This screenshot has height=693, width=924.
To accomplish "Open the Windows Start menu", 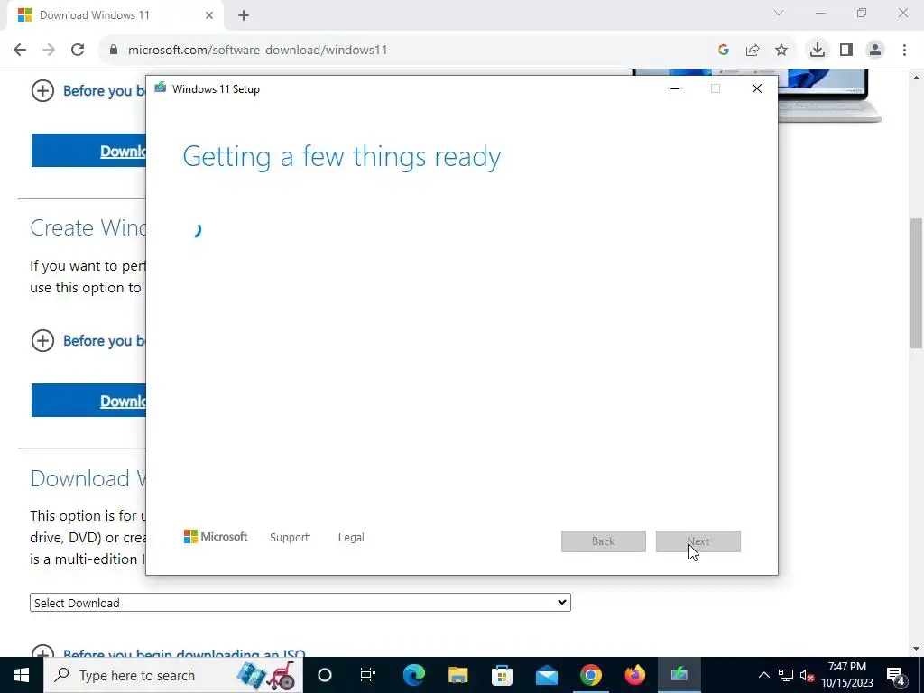I will click(x=22, y=675).
